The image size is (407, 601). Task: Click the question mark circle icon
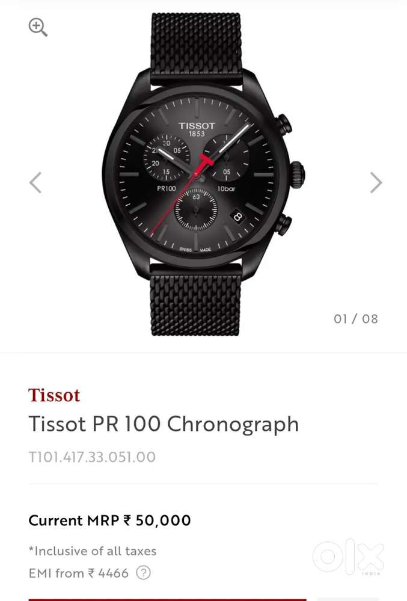[x=144, y=574]
